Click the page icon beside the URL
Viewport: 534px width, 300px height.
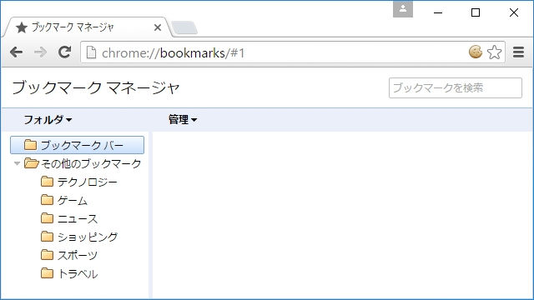pos(91,52)
